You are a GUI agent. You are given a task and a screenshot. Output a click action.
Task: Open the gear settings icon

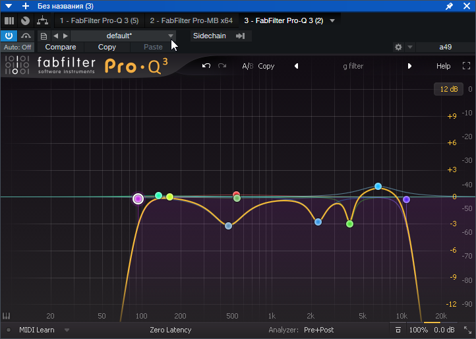point(398,47)
